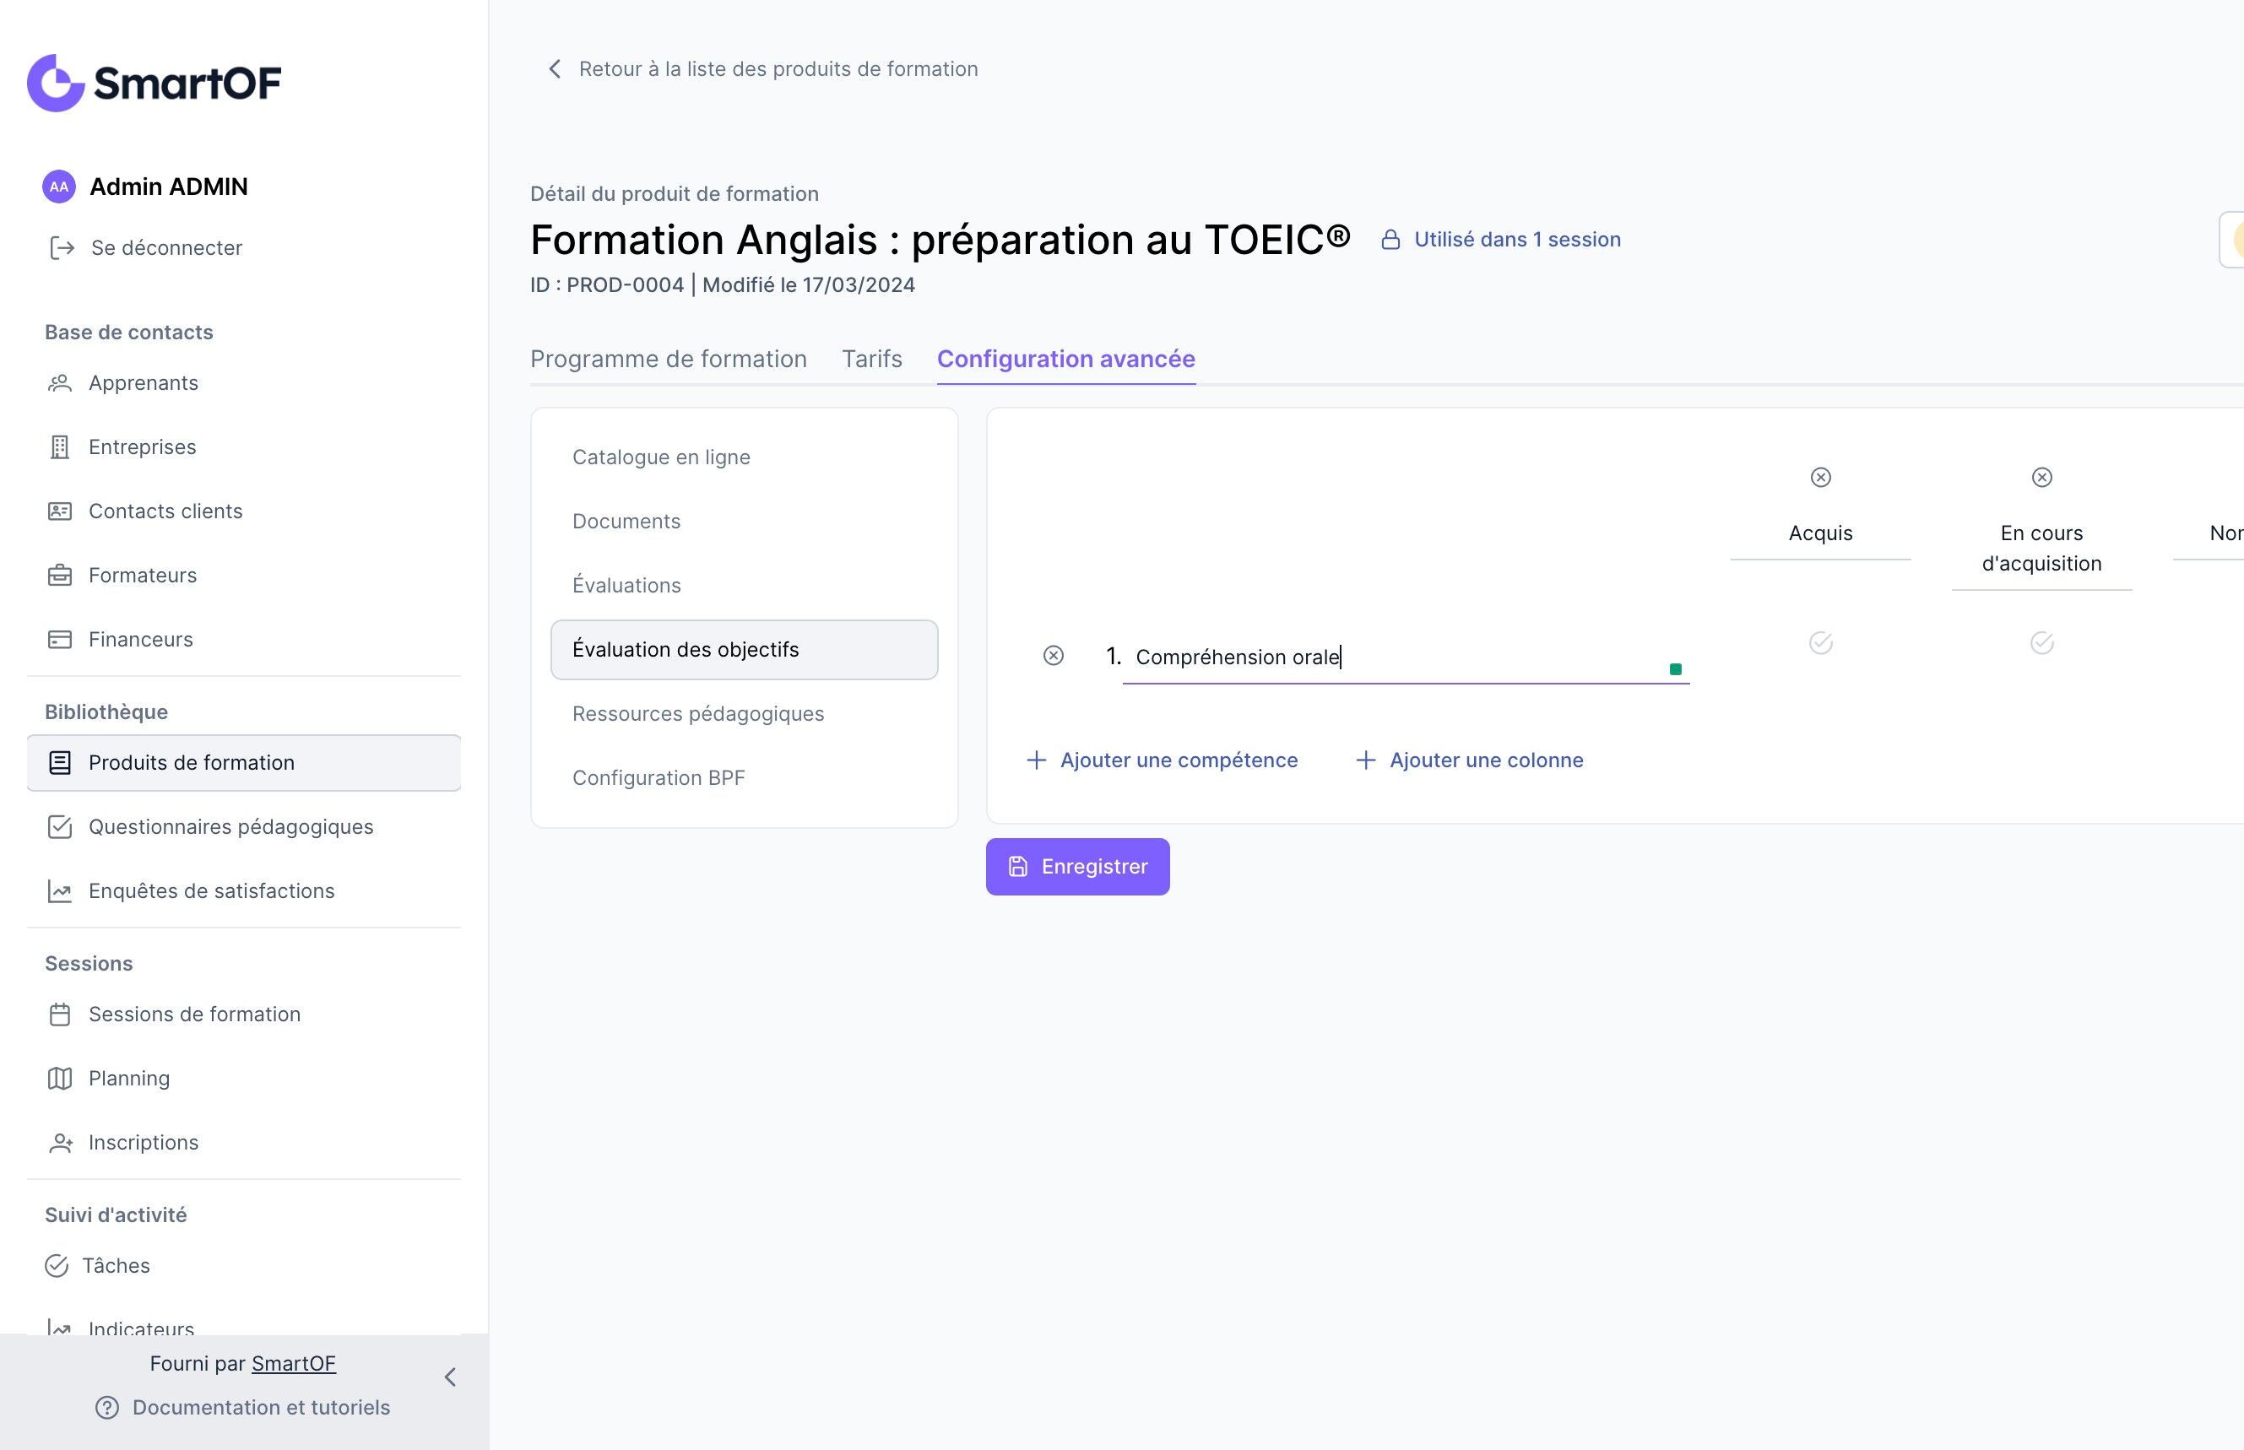Open the Planning map icon
The width and height of the screenshot is (2244, 1450).
click(59, 1078)
